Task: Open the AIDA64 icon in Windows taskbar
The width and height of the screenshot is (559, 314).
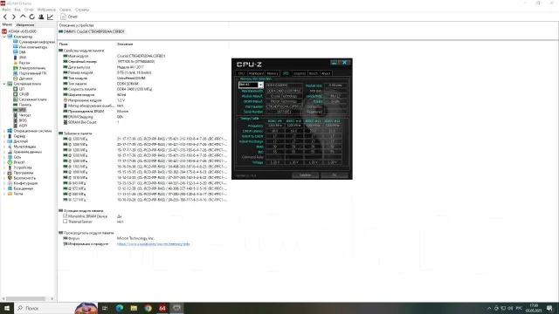Action: 162,308
